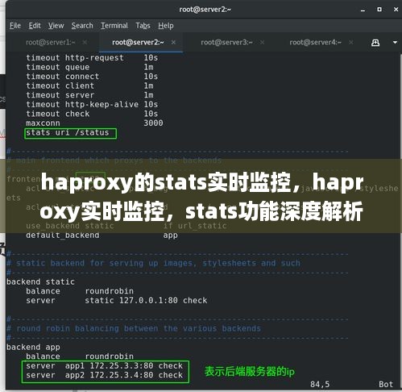This screenshot has height=392, width=402.
Task: Open the File menu
Action: 15,26
